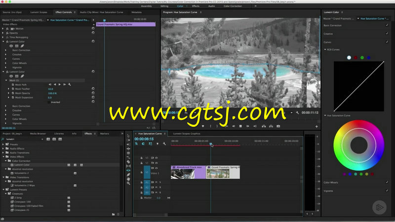The height and width of the screenshot is (222, 395).
Task: Switch to Assembly workspace
Action: click(x=146, y=6)
